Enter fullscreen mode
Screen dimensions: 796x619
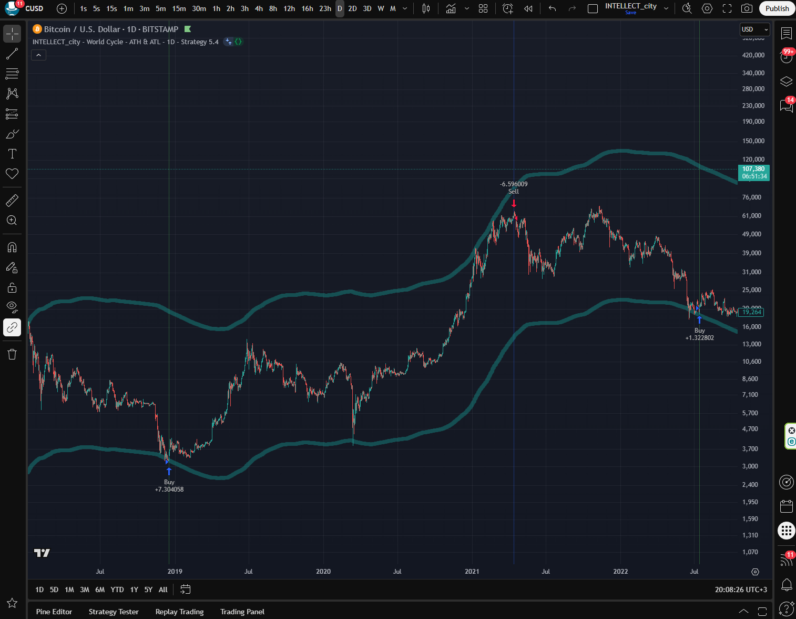(x=727, y=8)
